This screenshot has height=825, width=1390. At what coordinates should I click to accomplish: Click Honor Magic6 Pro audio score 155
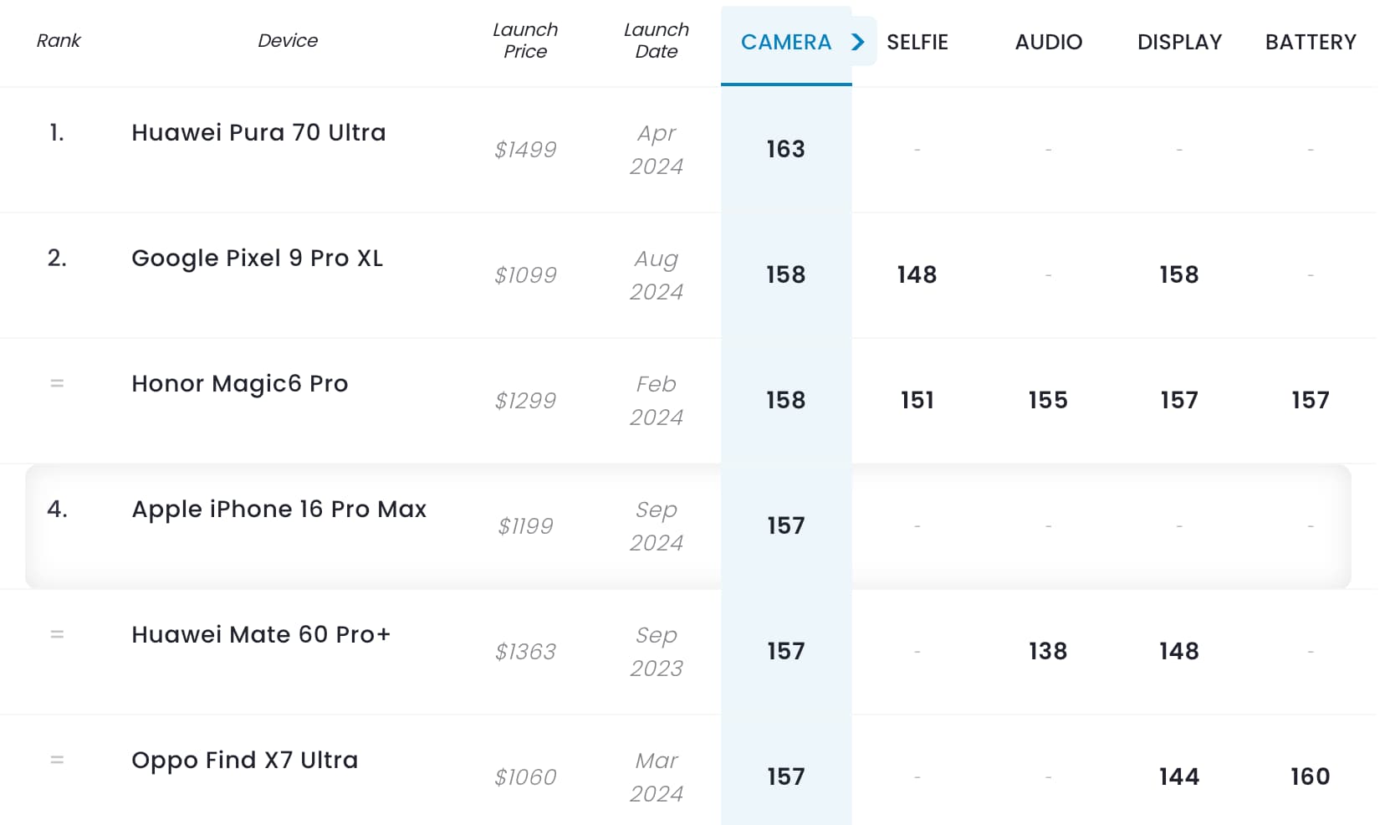pos(1048,400)
